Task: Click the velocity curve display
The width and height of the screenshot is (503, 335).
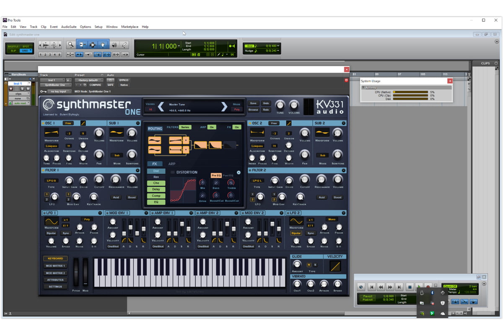Action: coord(335,266)
